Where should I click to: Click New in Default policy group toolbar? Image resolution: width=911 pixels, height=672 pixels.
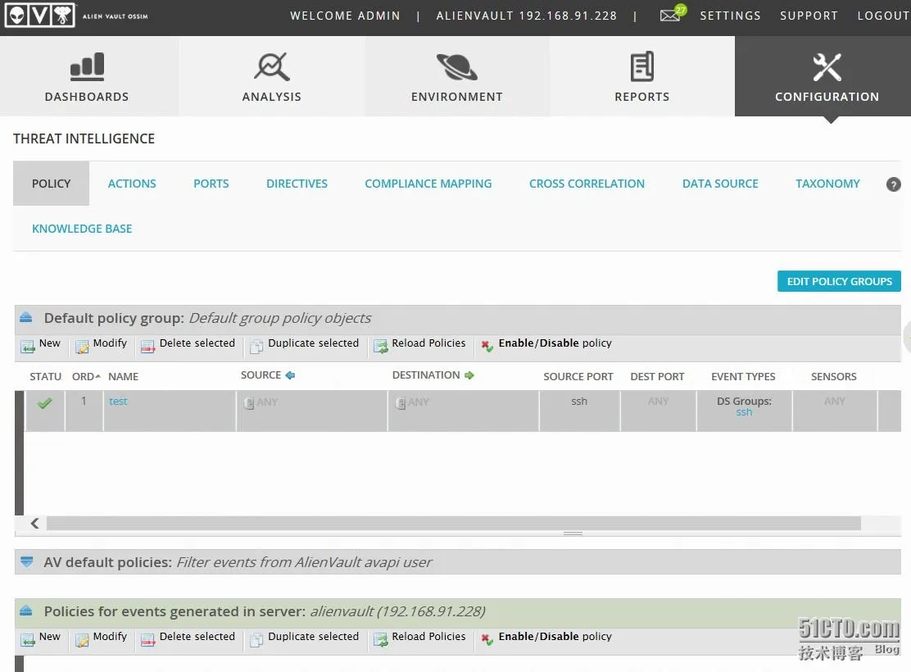tap(41, 344)
